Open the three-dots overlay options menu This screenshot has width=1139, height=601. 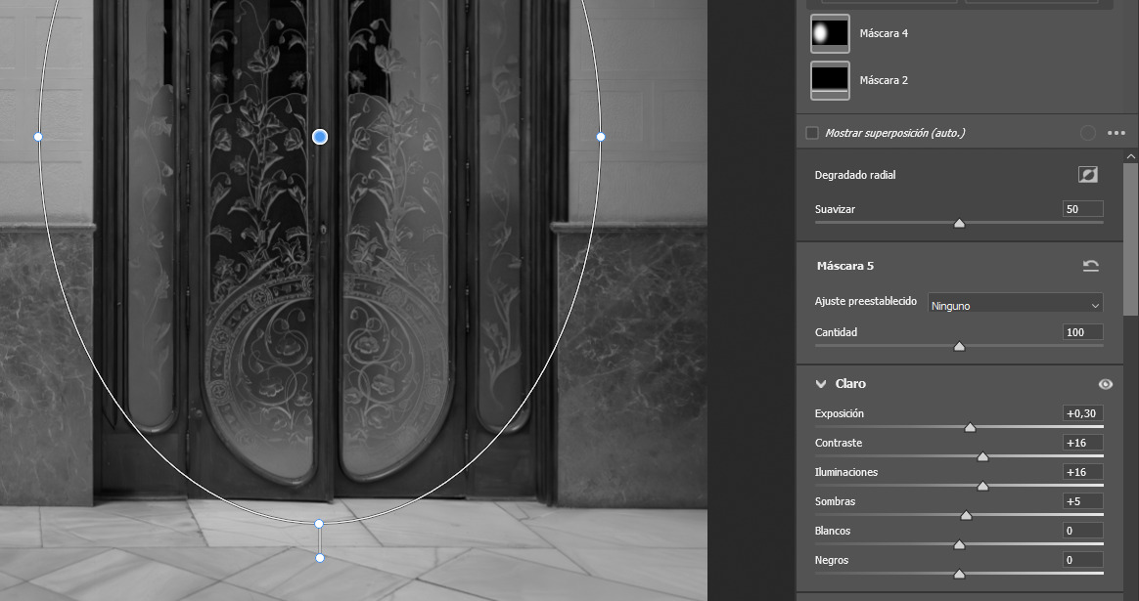[1116, 133]
